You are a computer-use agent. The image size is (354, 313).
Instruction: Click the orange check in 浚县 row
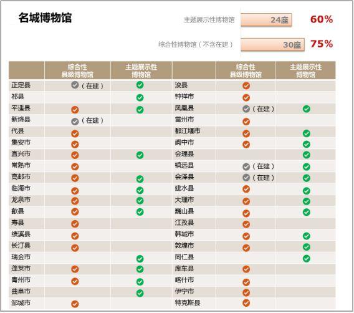tap(246, 85)
